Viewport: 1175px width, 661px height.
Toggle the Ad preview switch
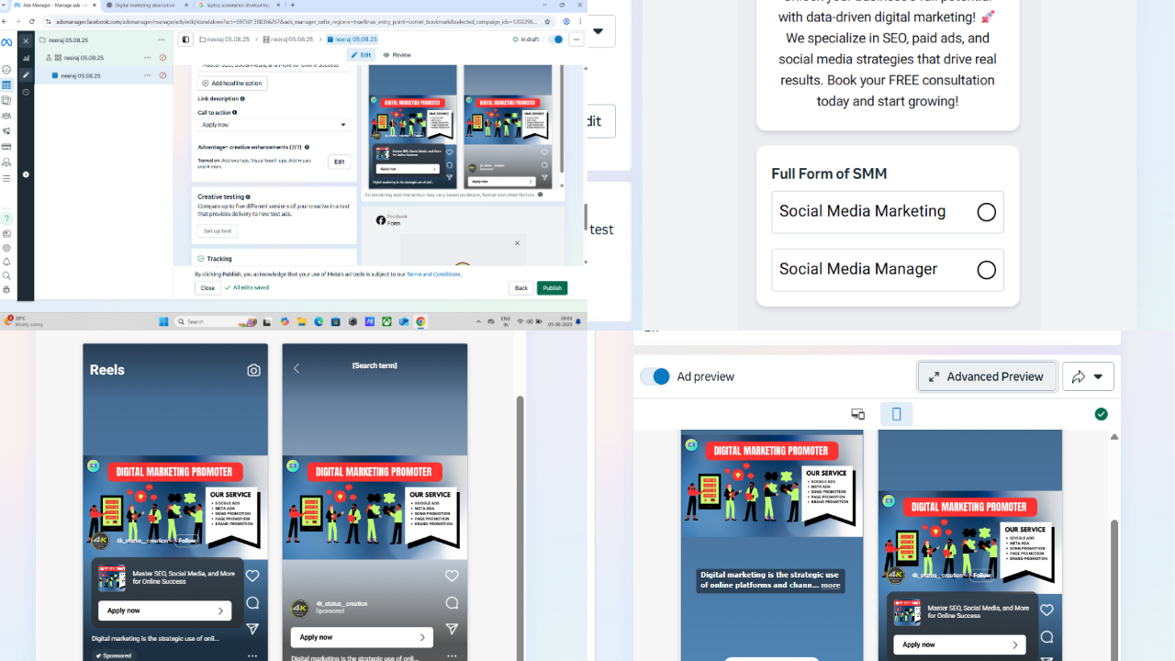point(655,376)
